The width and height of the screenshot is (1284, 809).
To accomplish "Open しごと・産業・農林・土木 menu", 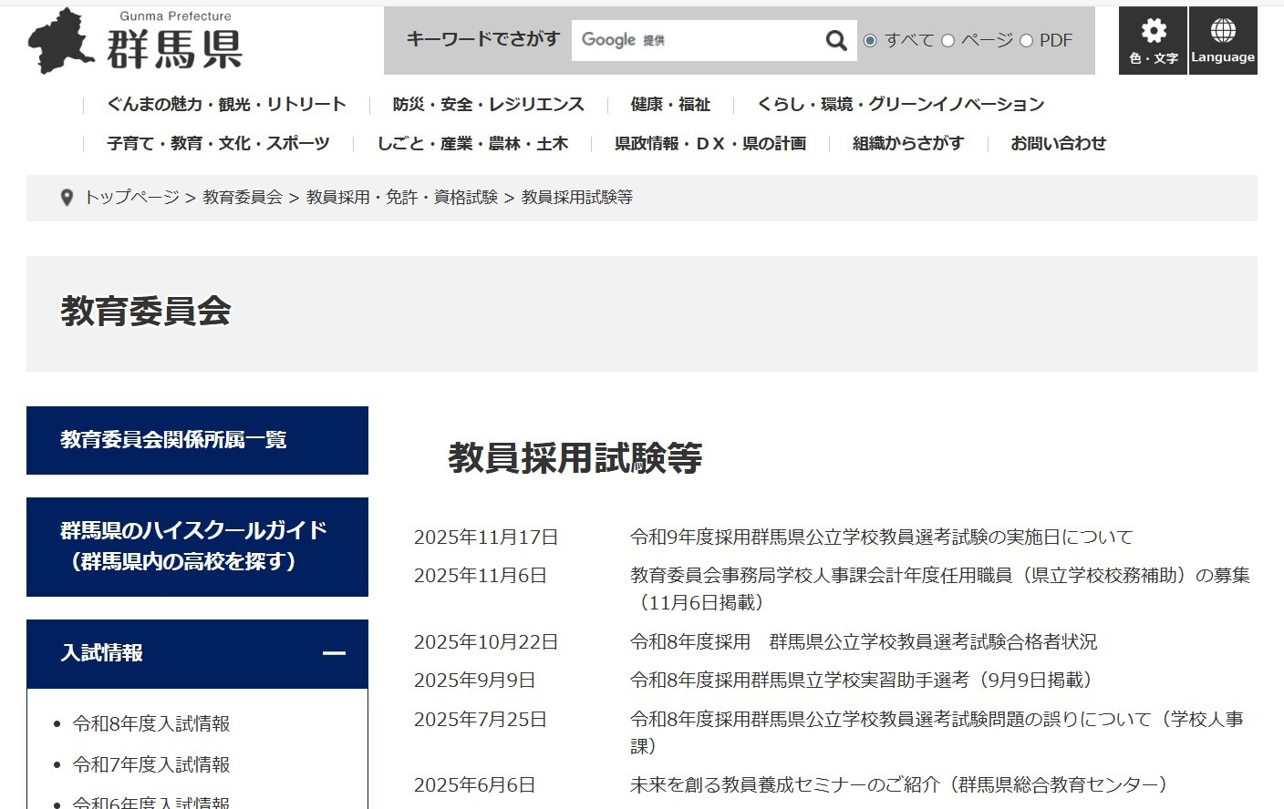I will (472, 144).
